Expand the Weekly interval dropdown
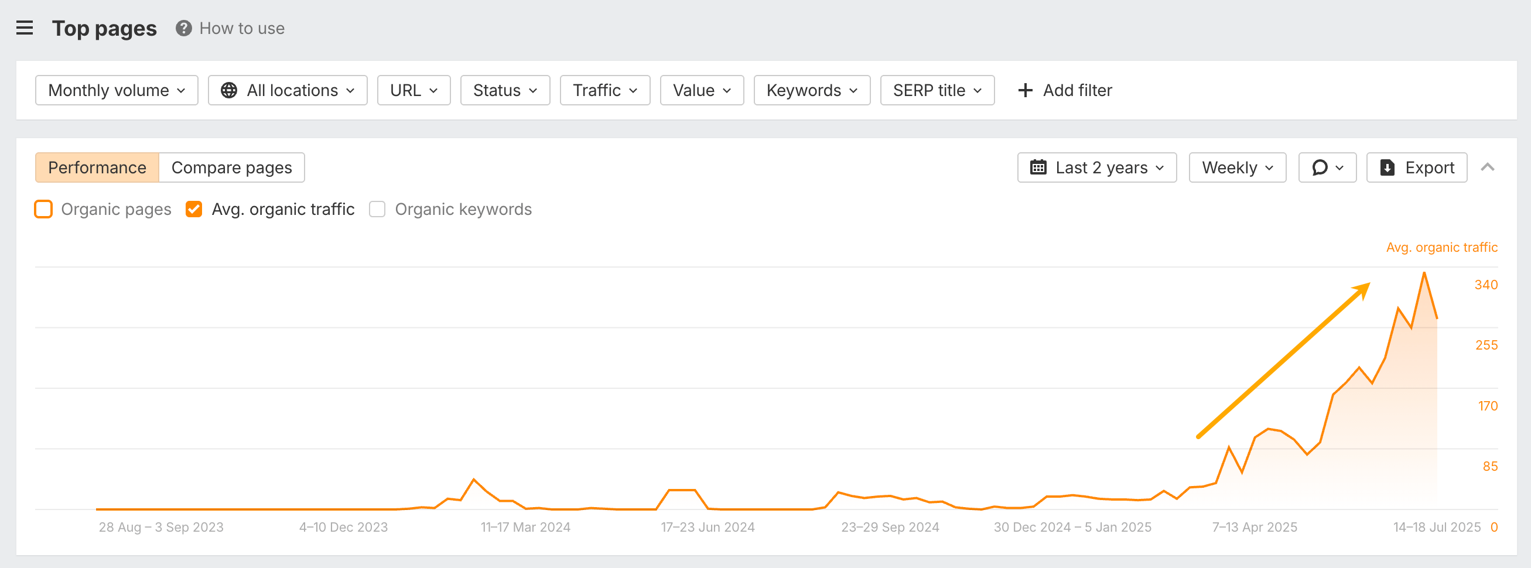 pos(1237,167)
